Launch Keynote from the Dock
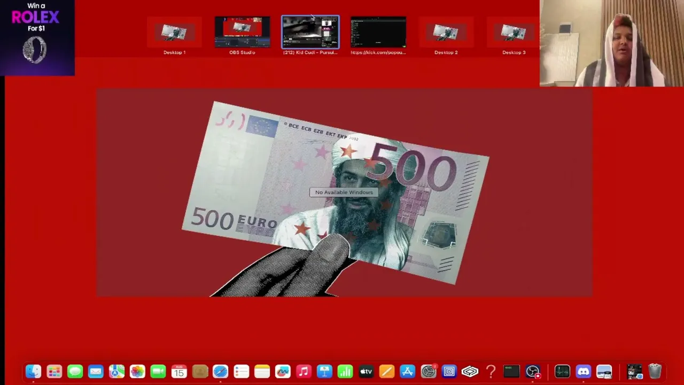 coord(324,371)
